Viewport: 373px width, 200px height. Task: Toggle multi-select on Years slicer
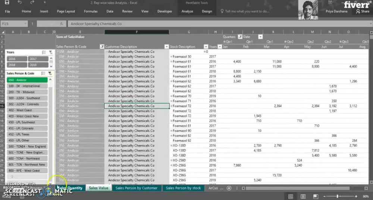(x=44, y=52)
